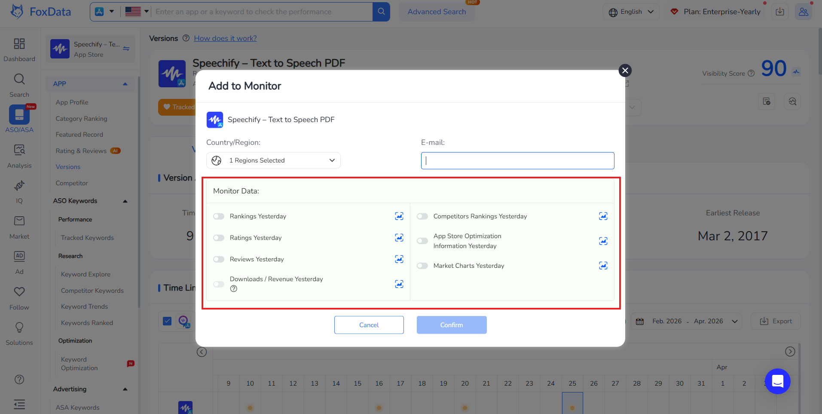Click the search magnifier button in top bar
This screenshot has height=414, width=822.
[x=381, y=12]
